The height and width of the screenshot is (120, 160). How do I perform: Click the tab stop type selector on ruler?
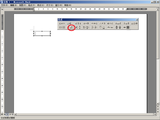tap(2, 9)
